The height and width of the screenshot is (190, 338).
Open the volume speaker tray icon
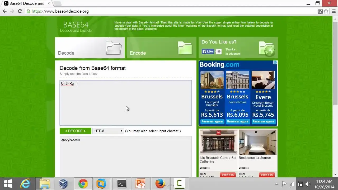(308, 184)
